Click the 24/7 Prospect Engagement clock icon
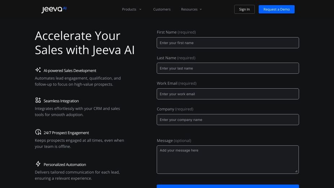 click(x=38, y=132)
